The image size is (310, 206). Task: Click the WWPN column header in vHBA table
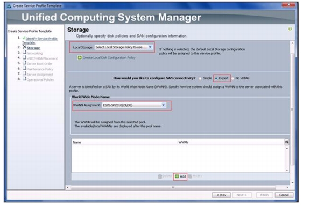tap(184, 142)
